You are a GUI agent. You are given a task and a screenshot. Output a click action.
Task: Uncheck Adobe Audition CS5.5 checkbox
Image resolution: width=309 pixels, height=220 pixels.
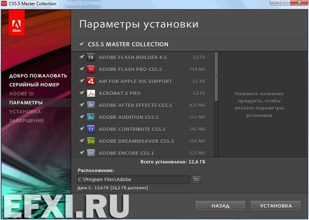pyautogui.click(x=81, y=117)
